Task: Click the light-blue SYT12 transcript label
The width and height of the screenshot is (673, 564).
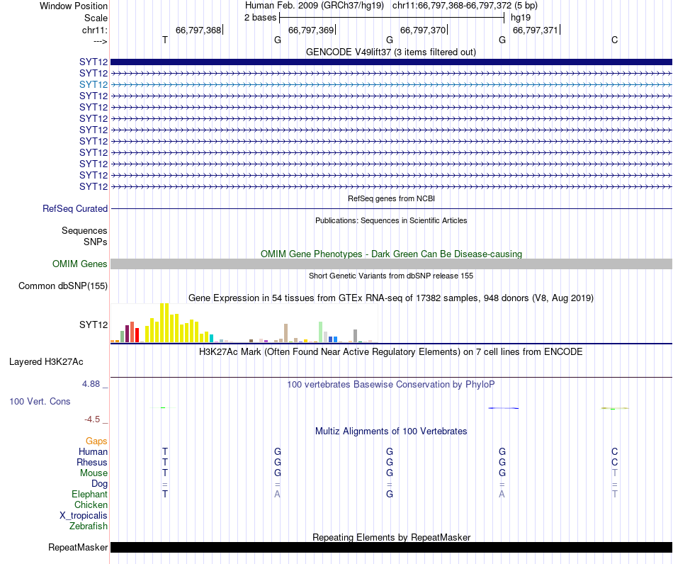Action: click(x=93, y=84)
